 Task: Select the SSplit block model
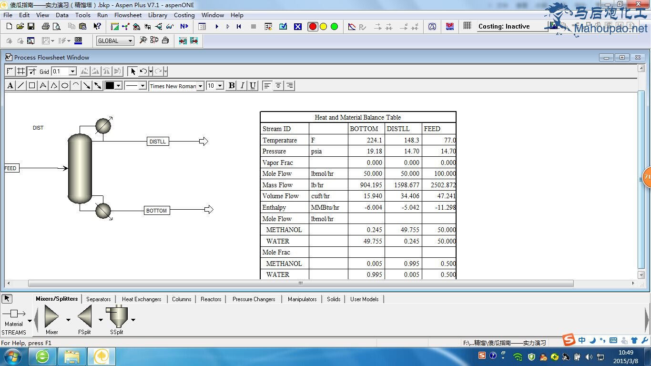pyautogui.click(x=116, y=320)
